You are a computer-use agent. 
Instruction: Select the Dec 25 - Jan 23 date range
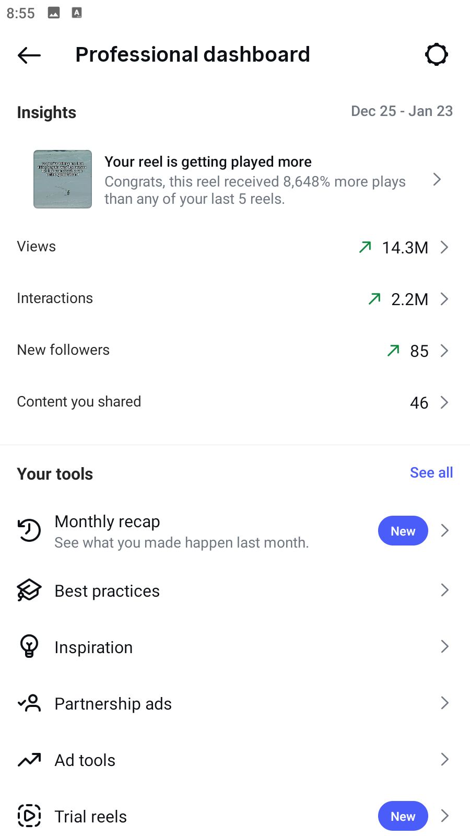pos(401,111)
